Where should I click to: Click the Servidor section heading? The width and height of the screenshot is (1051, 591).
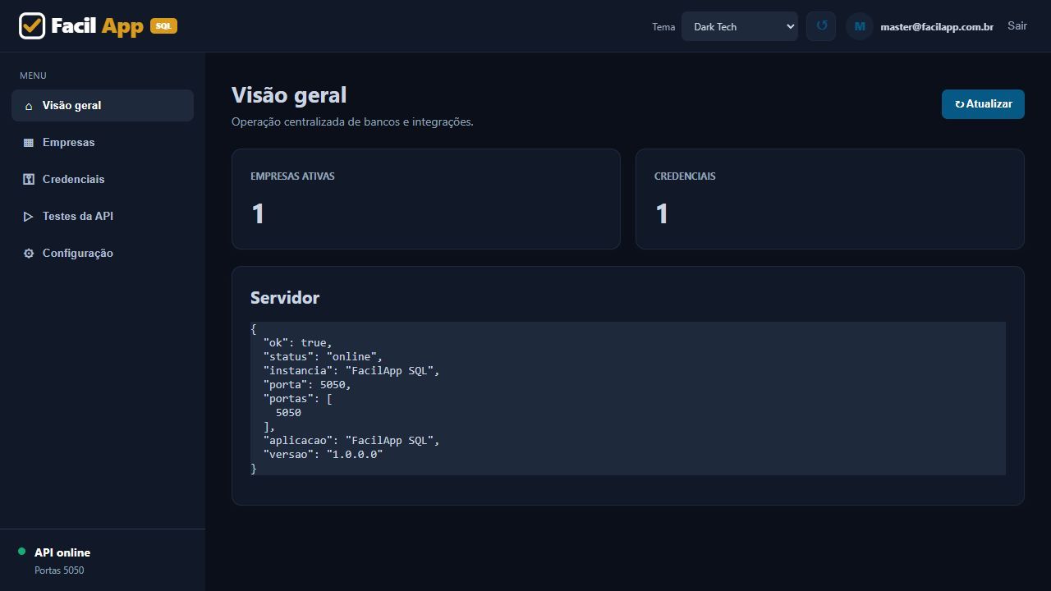(x=285, y=298)
